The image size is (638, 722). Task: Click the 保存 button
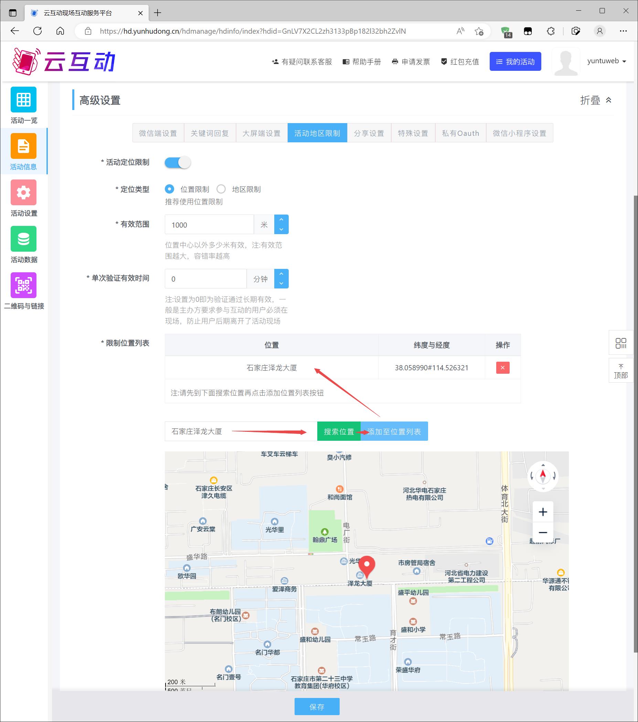coord(317,707)
